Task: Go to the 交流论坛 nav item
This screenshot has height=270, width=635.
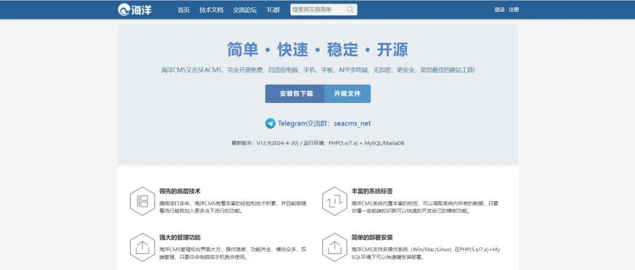Action: pos(245,10)
